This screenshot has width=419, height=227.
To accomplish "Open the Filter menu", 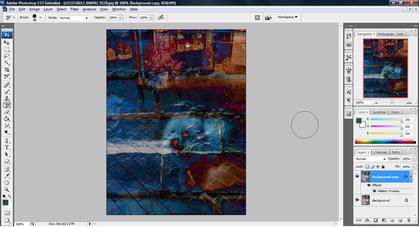I will click(x=75, y=9).
